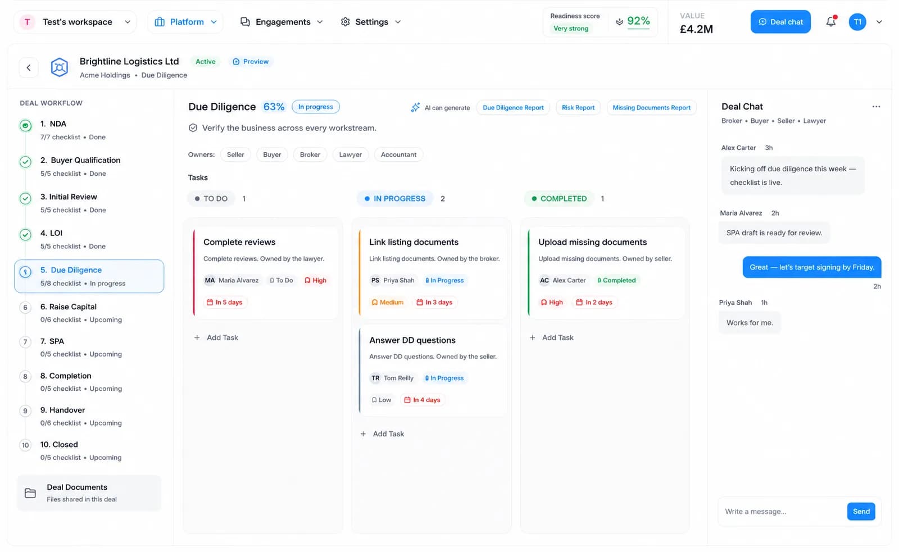The image size is (899, 552).
Task: Open the Complete reviews task card
Action: tap(266, 272)
